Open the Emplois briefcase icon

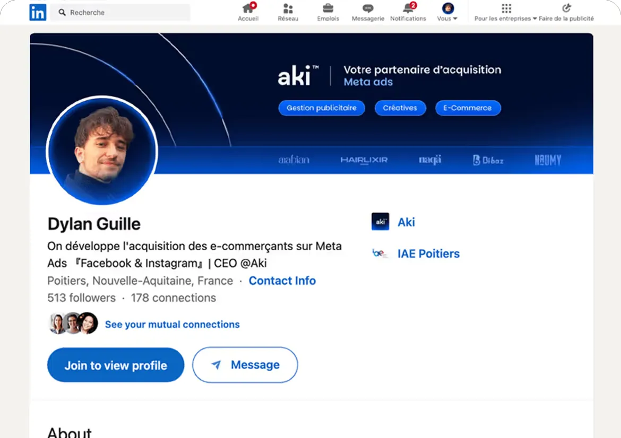(328, 8)
